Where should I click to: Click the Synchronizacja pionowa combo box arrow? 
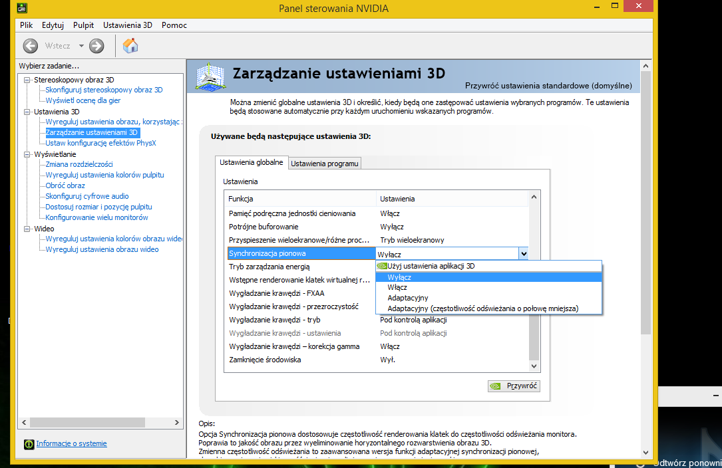coord(524,253)
